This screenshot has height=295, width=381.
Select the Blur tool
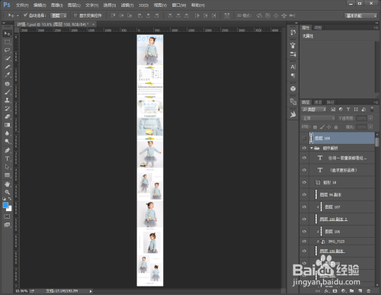[8, 133]
